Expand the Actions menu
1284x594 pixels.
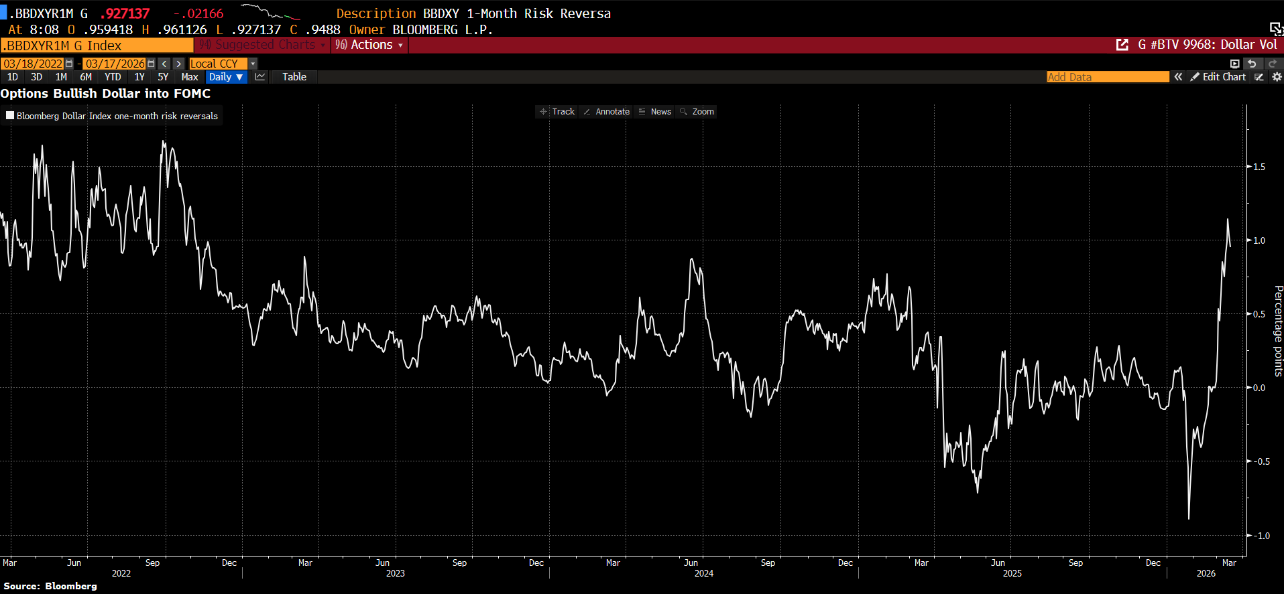370,45
